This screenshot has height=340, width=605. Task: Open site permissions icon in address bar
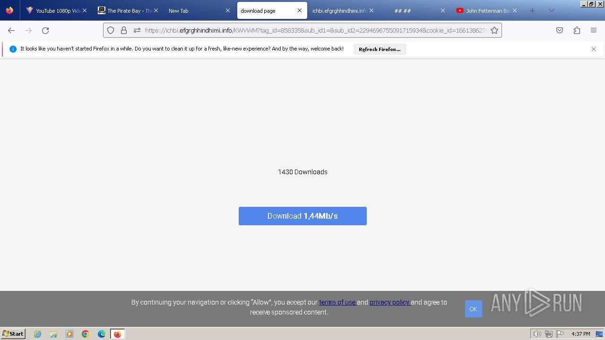(x=137, y=30)
